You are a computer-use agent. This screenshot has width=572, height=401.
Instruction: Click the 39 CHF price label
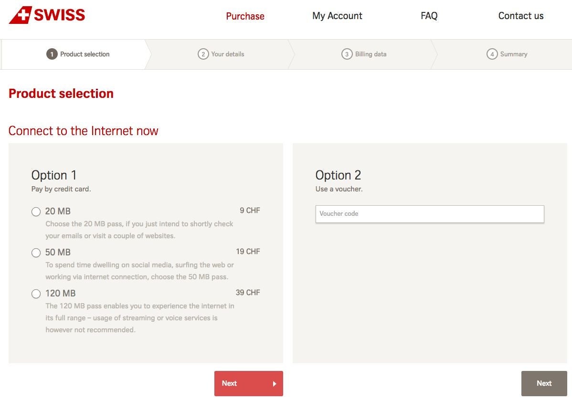point(248,293)
